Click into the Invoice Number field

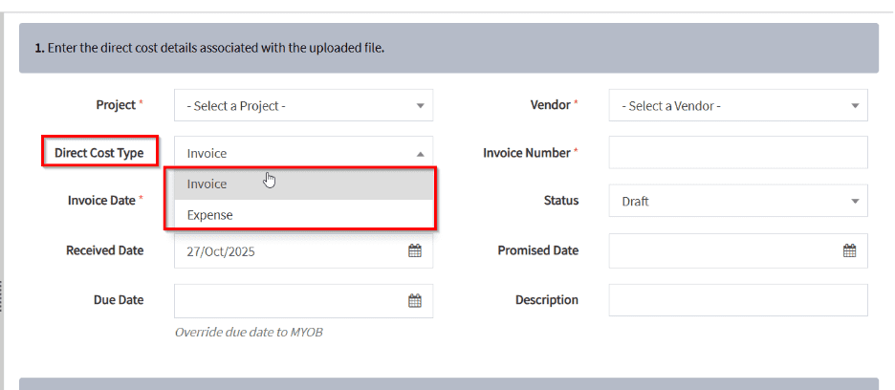click(x=737, y=153)
